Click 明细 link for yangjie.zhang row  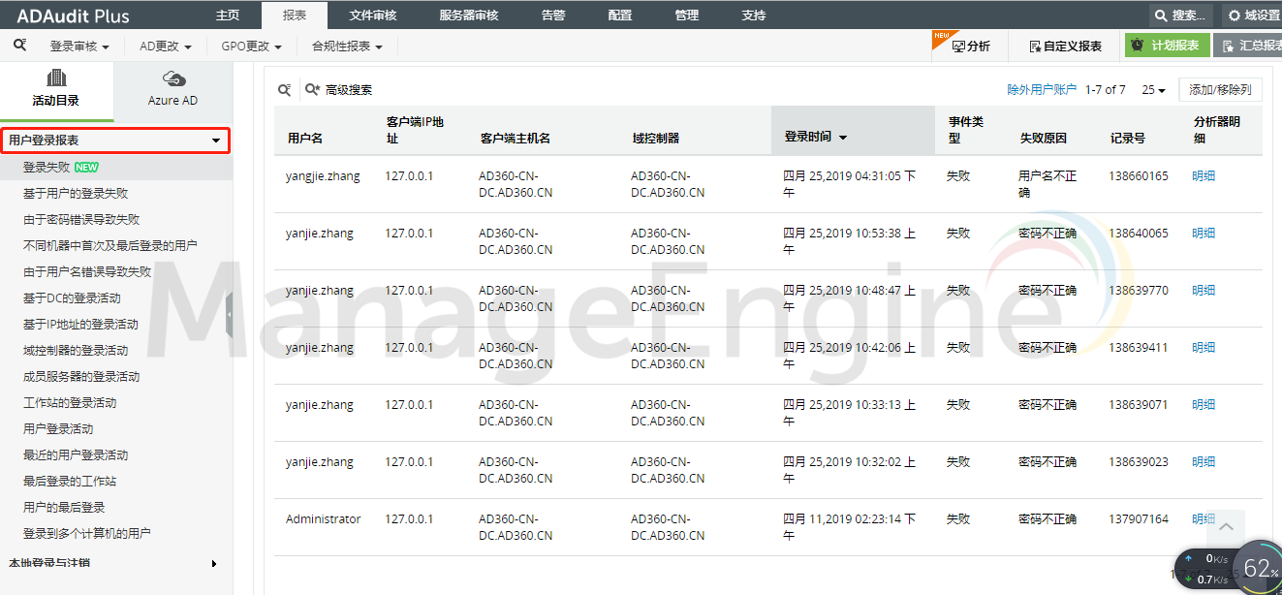pyautogui.click(x=1204, y=176)
